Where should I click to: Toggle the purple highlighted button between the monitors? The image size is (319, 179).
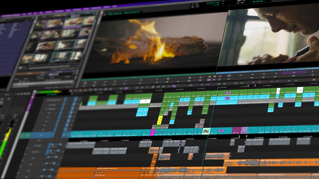click(x=209, y=80)
